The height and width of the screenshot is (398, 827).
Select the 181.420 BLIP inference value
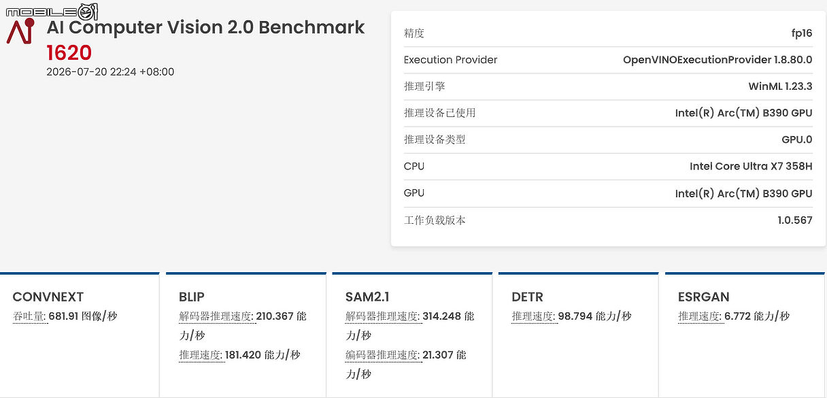[244, 355]
